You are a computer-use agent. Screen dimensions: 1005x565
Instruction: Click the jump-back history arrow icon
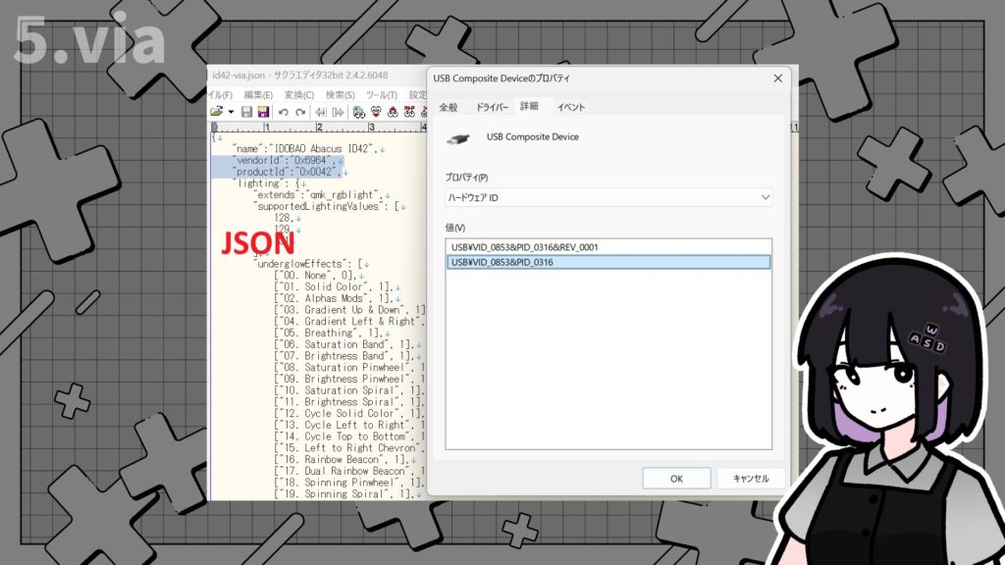pyautogui.click(x=321, y=112)
